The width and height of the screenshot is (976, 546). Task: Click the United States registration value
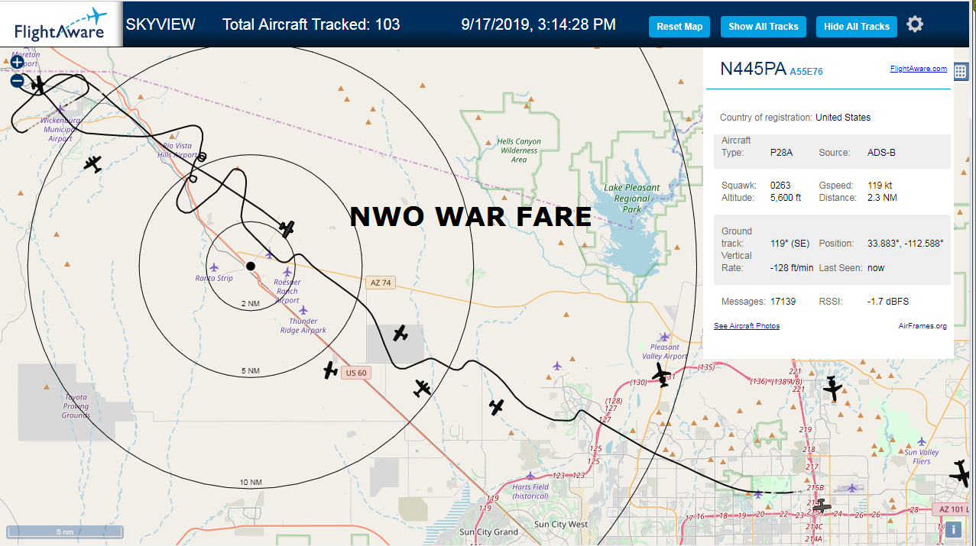843,118
